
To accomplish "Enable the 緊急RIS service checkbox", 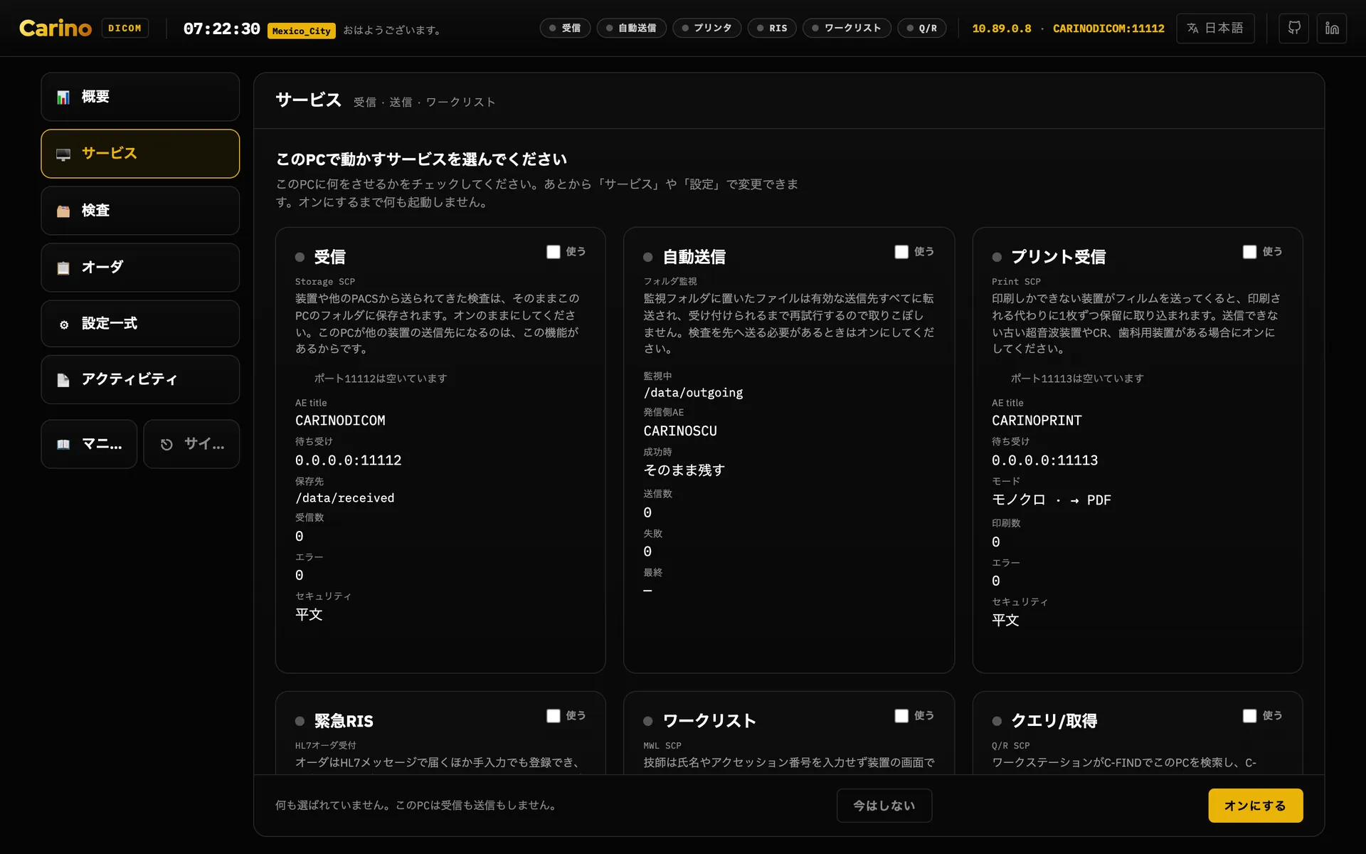I will pos(553,716).
